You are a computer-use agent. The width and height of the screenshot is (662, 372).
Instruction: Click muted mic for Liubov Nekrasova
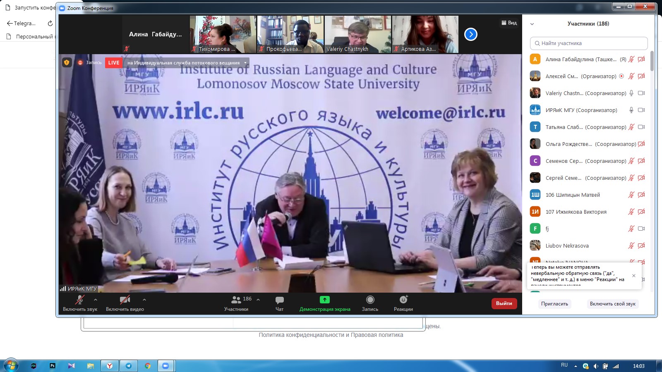[x=631, y=246]
